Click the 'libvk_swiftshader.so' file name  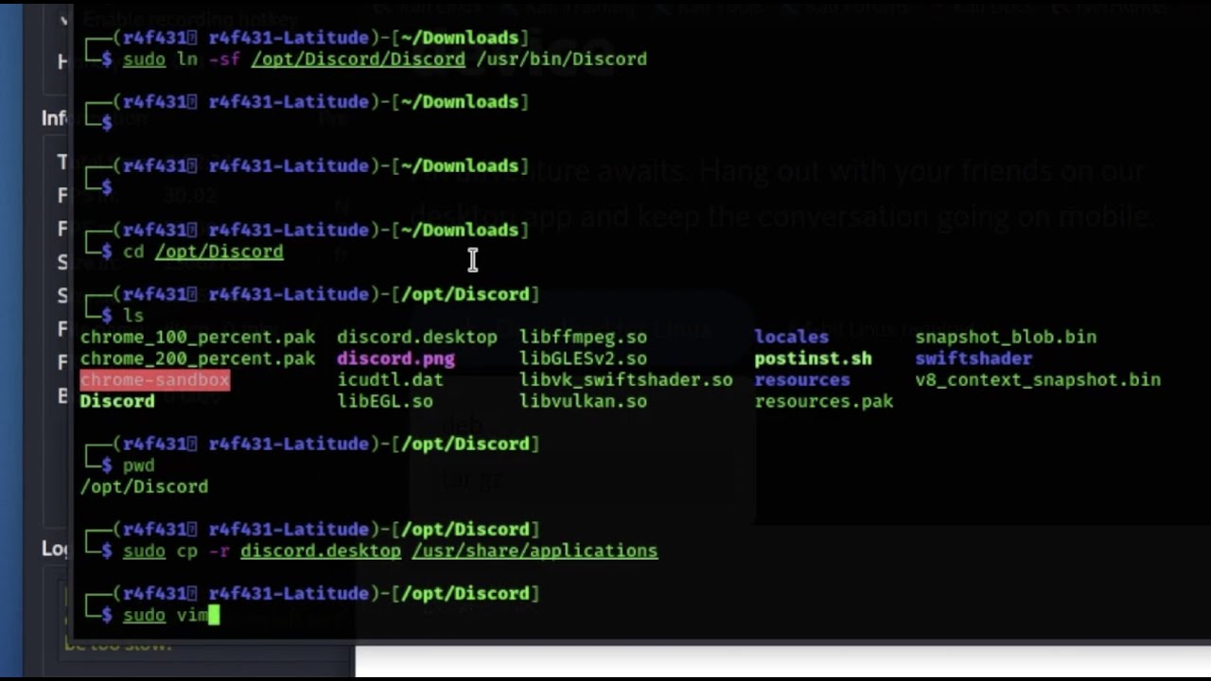tap(625, 380)
